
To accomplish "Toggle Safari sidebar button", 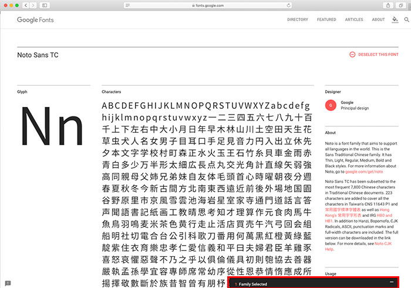I will click(x=45, y=5).
